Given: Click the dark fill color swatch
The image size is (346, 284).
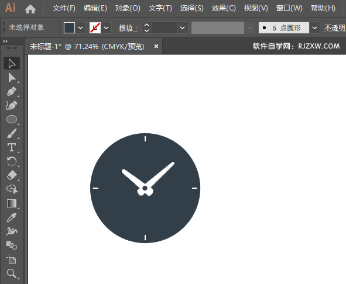Looking at the screenshot, I should pos(69,28).
